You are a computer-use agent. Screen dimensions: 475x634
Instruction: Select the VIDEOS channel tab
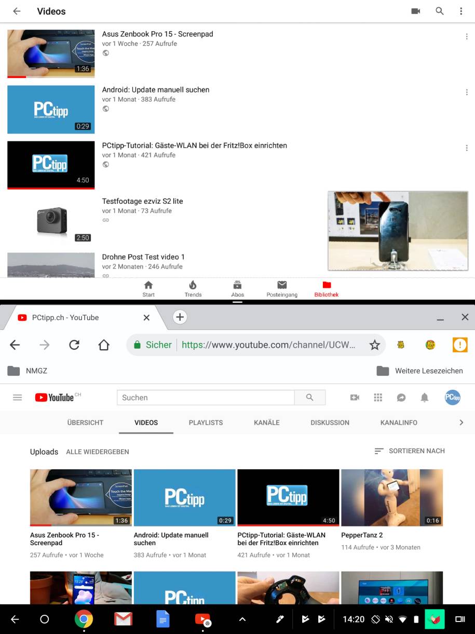(146, 422)
